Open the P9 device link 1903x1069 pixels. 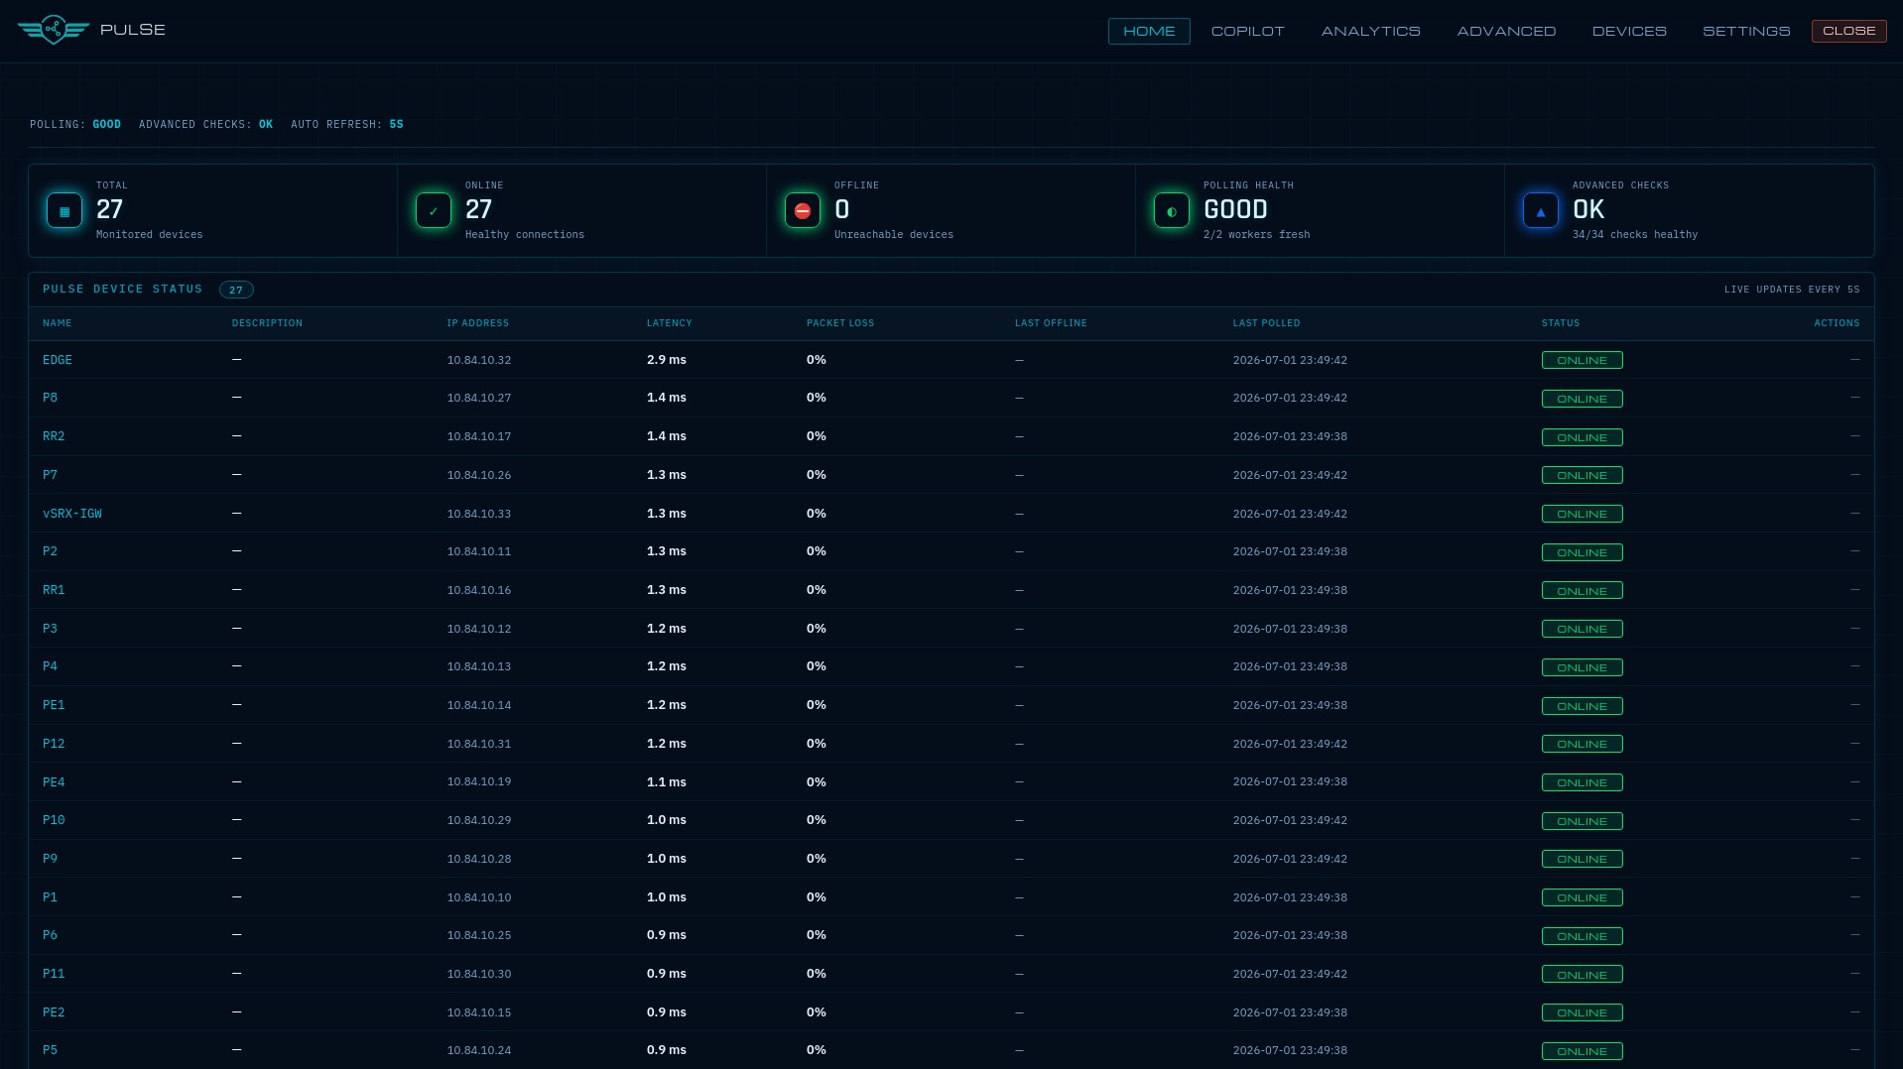[50, 859]
